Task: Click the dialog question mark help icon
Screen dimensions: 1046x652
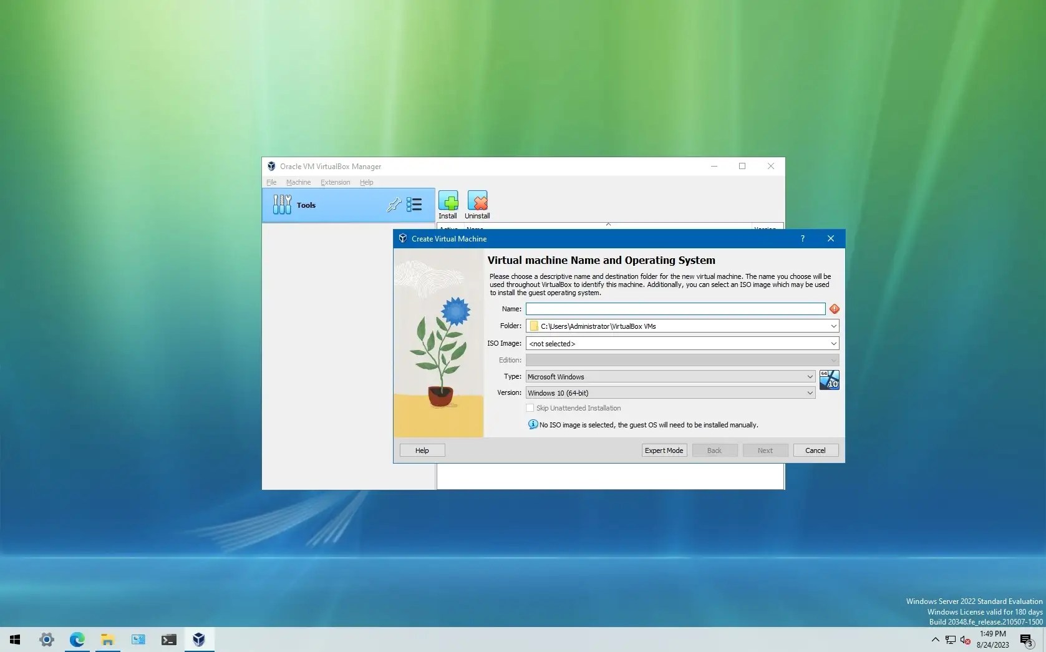Action: (803, 238)
